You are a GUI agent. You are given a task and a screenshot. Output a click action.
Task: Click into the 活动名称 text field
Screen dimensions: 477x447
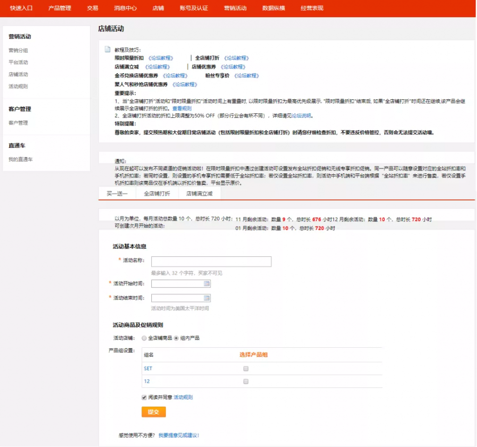pos(211,261)
